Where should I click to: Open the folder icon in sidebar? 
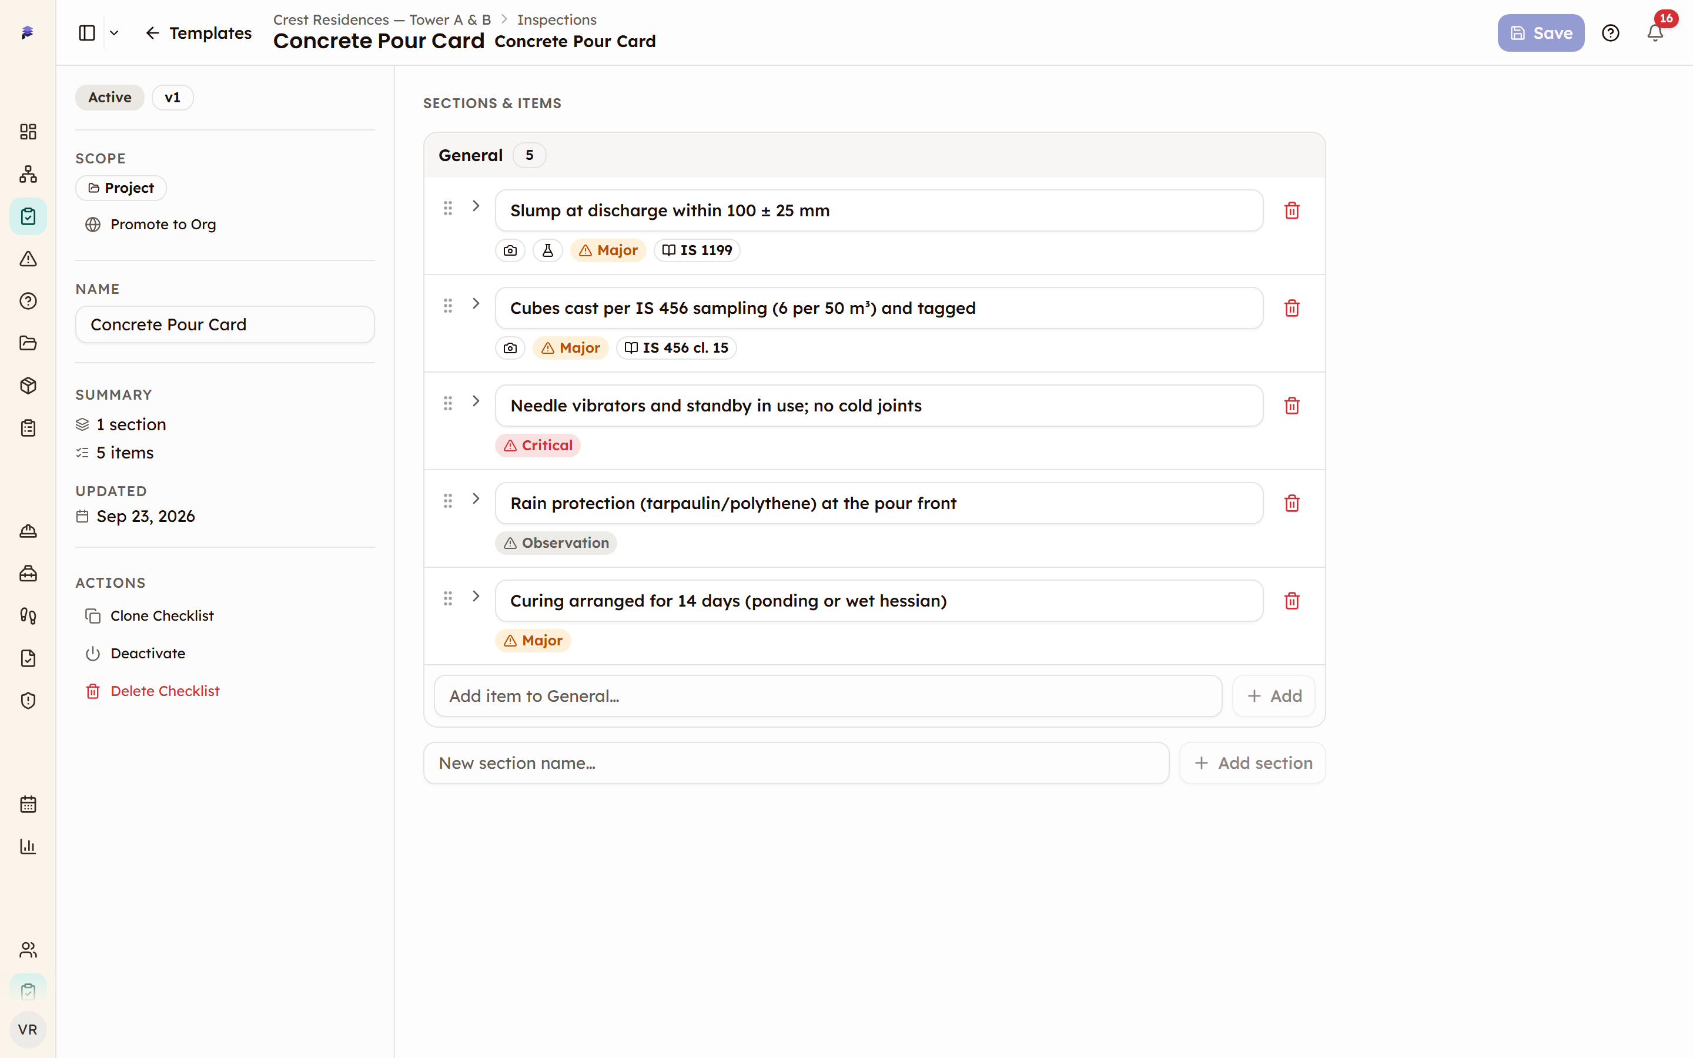pos(28,343)
